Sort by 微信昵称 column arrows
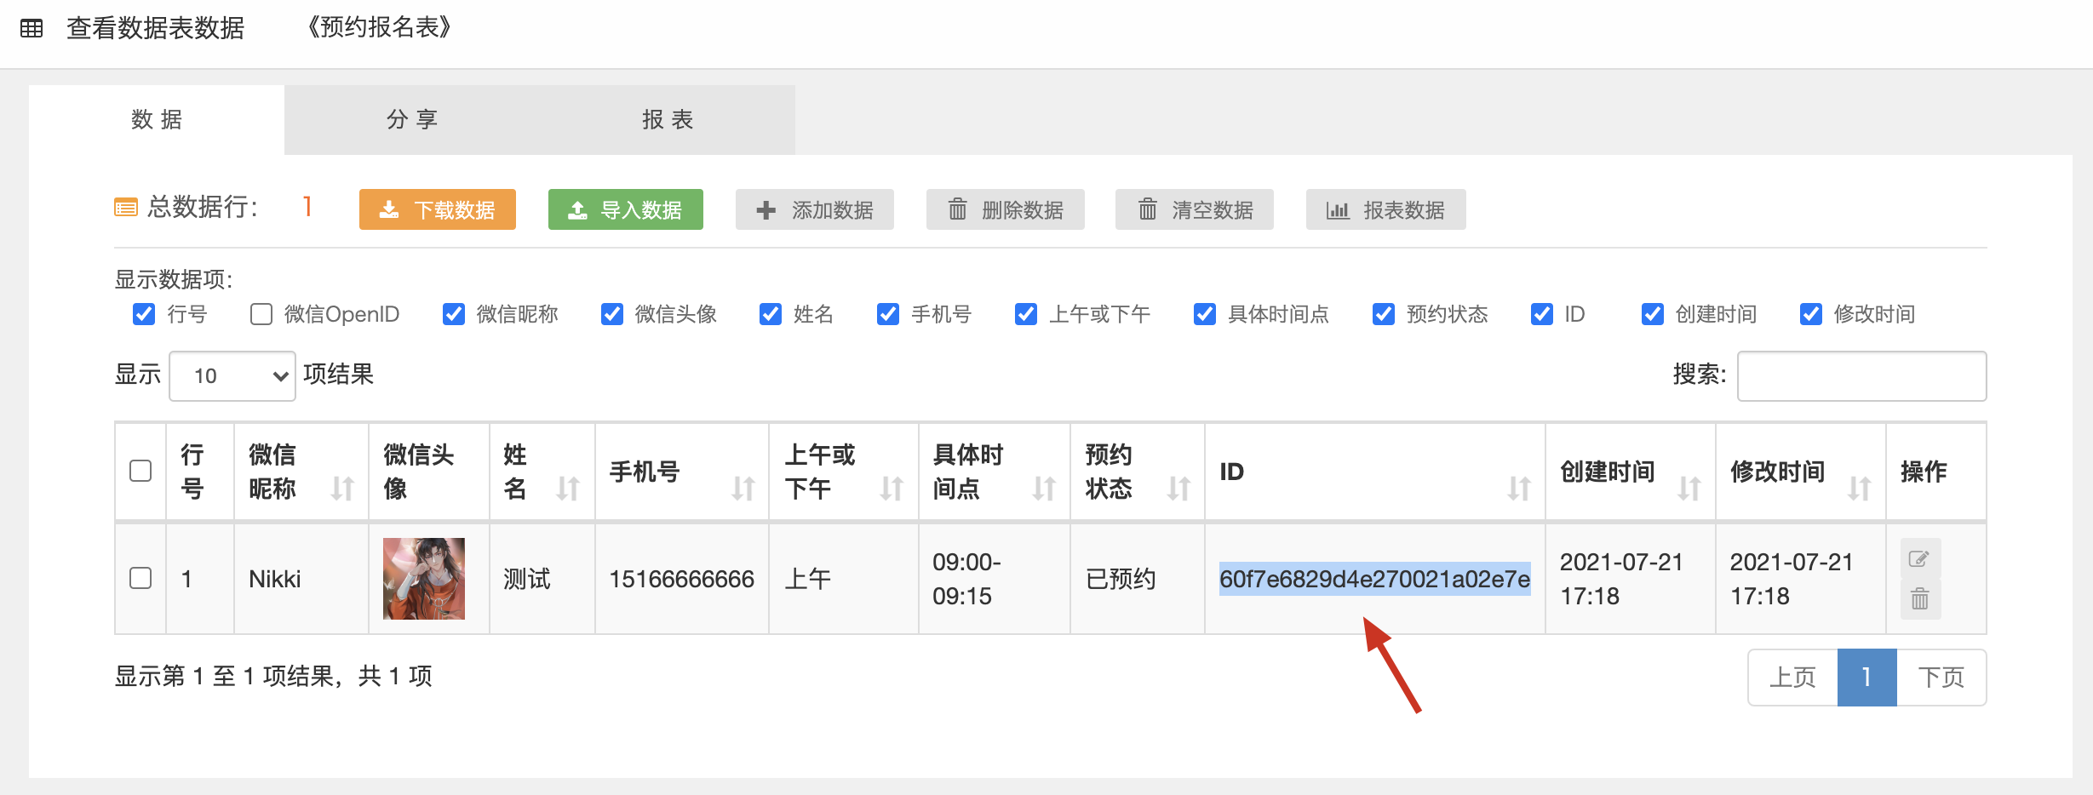 pos(342,489)
